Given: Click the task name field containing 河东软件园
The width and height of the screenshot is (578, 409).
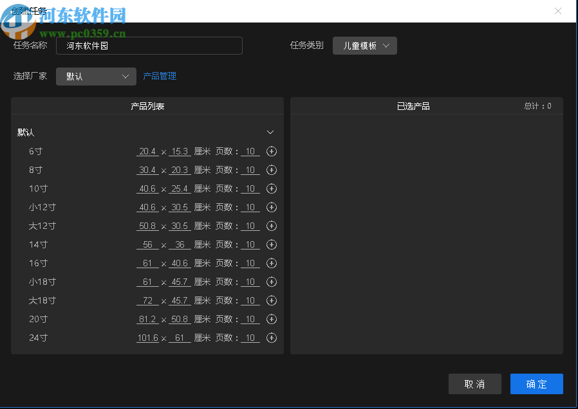Looking at the screenshot, I should (149, 46).
